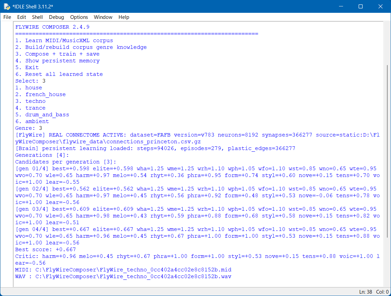Open the Debug menu
391x296 pixels.
point(56,17)
